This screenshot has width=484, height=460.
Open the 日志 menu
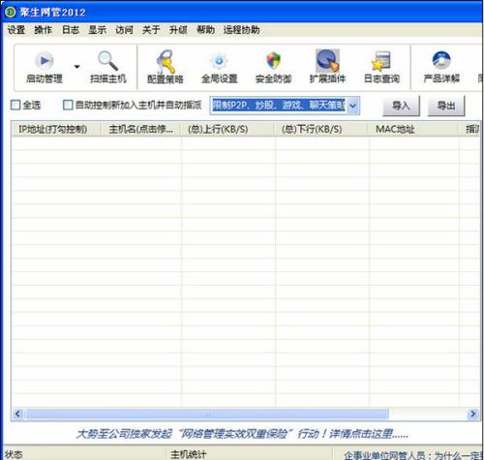(x=71, y=30)
